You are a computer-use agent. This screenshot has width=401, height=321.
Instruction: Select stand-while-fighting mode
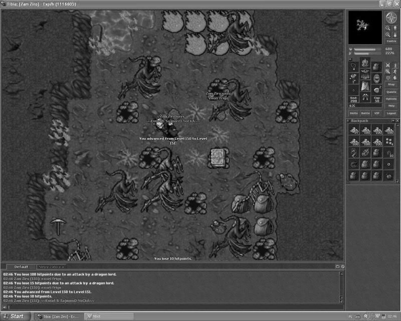[x=395, y=65]
